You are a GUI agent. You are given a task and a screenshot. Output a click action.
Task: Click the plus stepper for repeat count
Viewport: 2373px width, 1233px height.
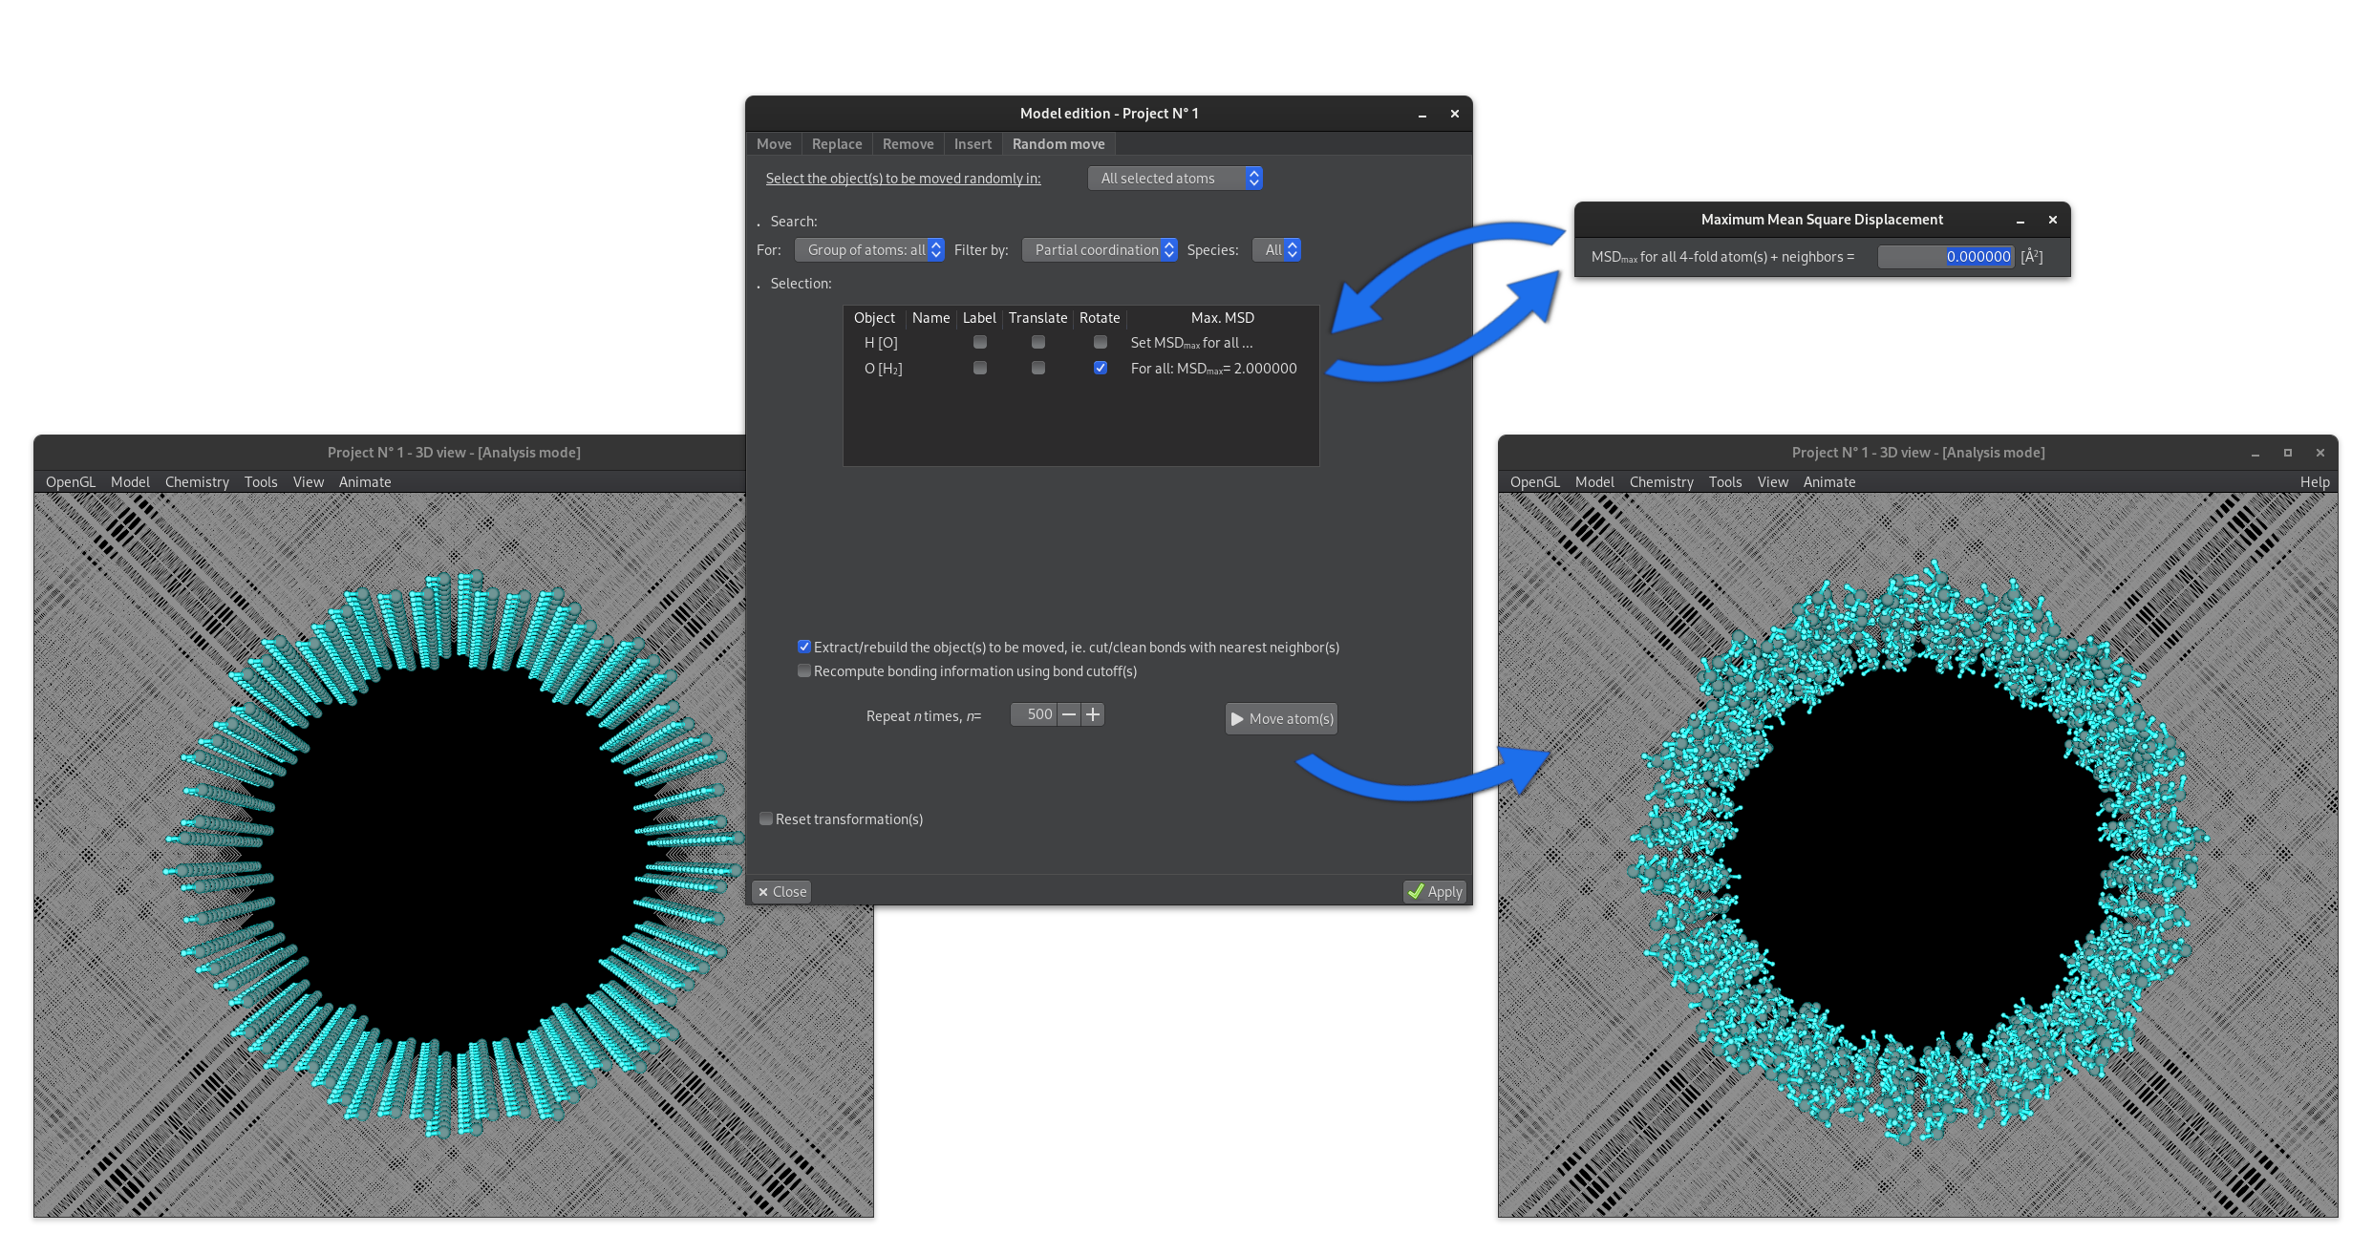click(x=1093, y=714)
